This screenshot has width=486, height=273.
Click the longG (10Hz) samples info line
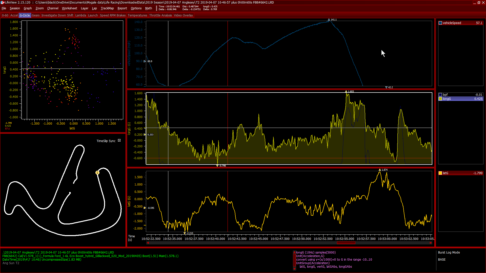pos(316,253)
